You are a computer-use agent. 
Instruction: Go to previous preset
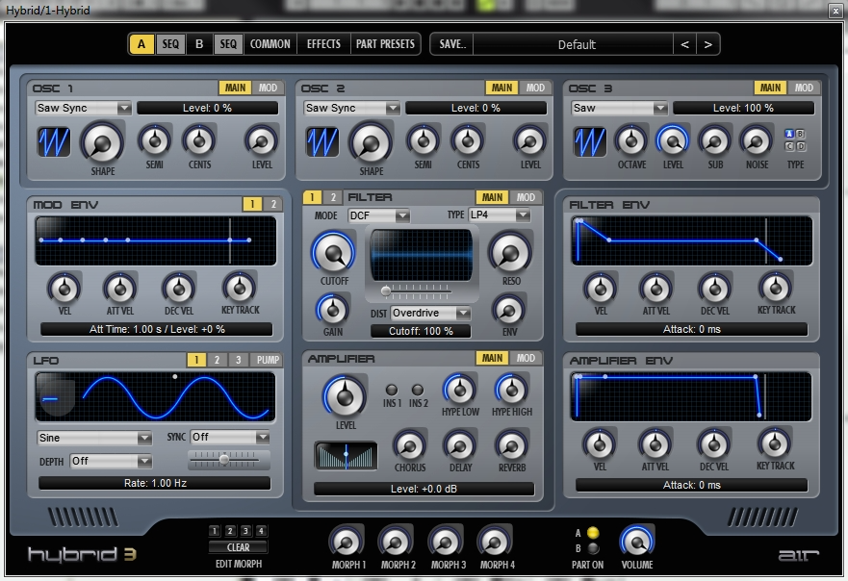click(x=684, y=44)
